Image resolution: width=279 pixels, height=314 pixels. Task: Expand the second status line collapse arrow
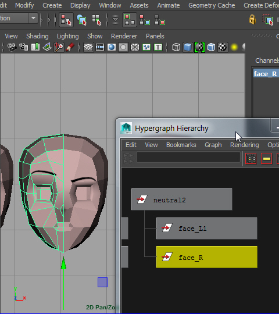pos(49,20)
